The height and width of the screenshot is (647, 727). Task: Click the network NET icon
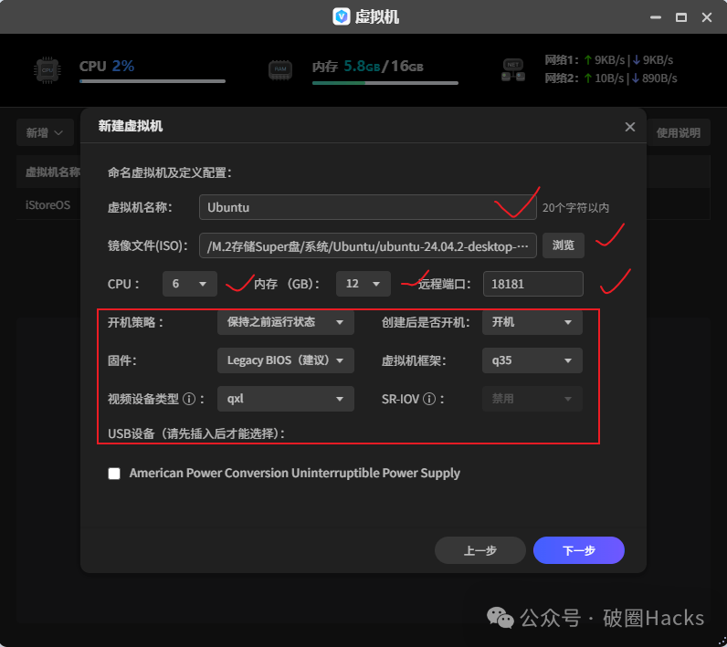(x=513, y=70)
